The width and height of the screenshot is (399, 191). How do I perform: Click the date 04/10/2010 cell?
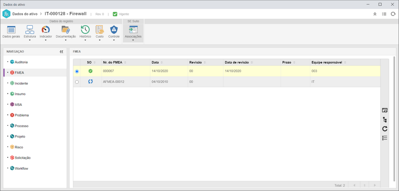coord(159,82)
